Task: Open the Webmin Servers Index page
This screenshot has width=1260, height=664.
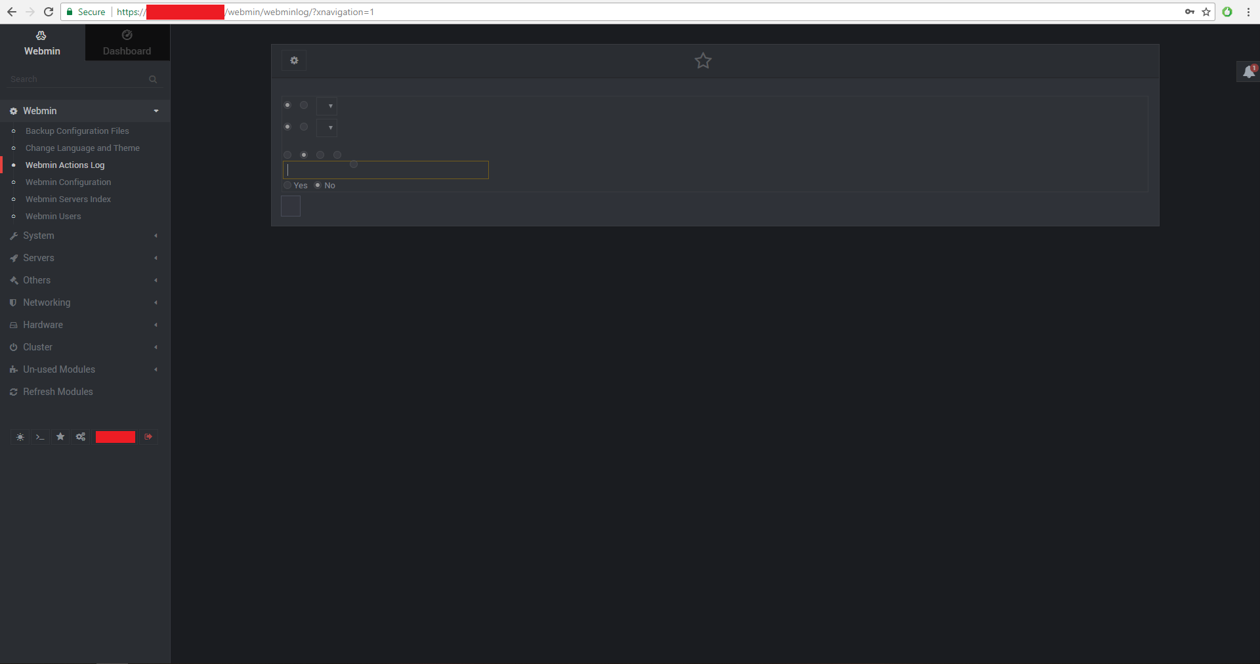Action: point(68,199)
